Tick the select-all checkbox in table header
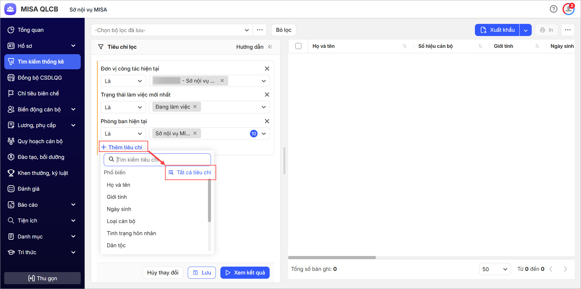The height and width of the screenshot is (289, 581). coord(298,46)
